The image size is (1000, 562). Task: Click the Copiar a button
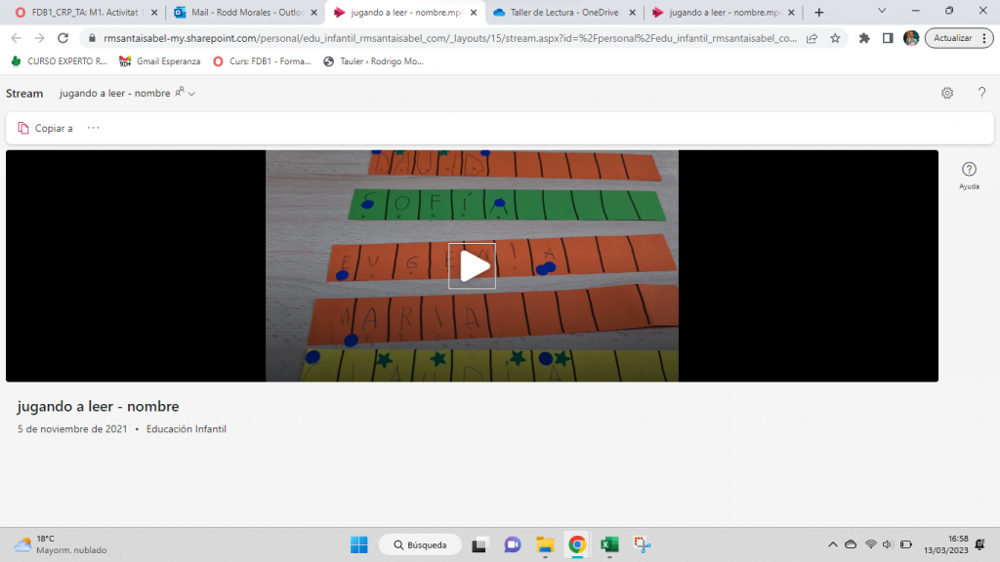[x=45, y=128]
